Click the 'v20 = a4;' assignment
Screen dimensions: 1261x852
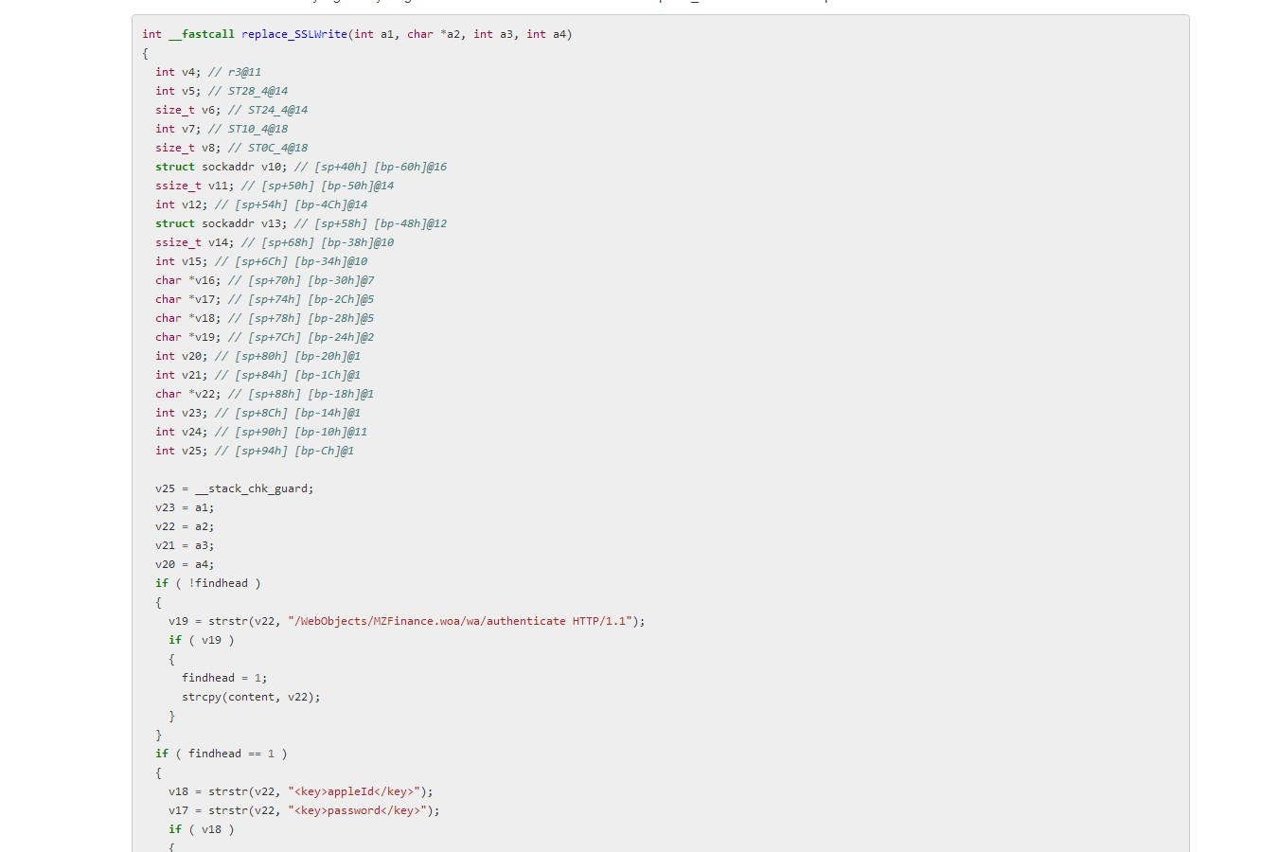coord(186,564)
